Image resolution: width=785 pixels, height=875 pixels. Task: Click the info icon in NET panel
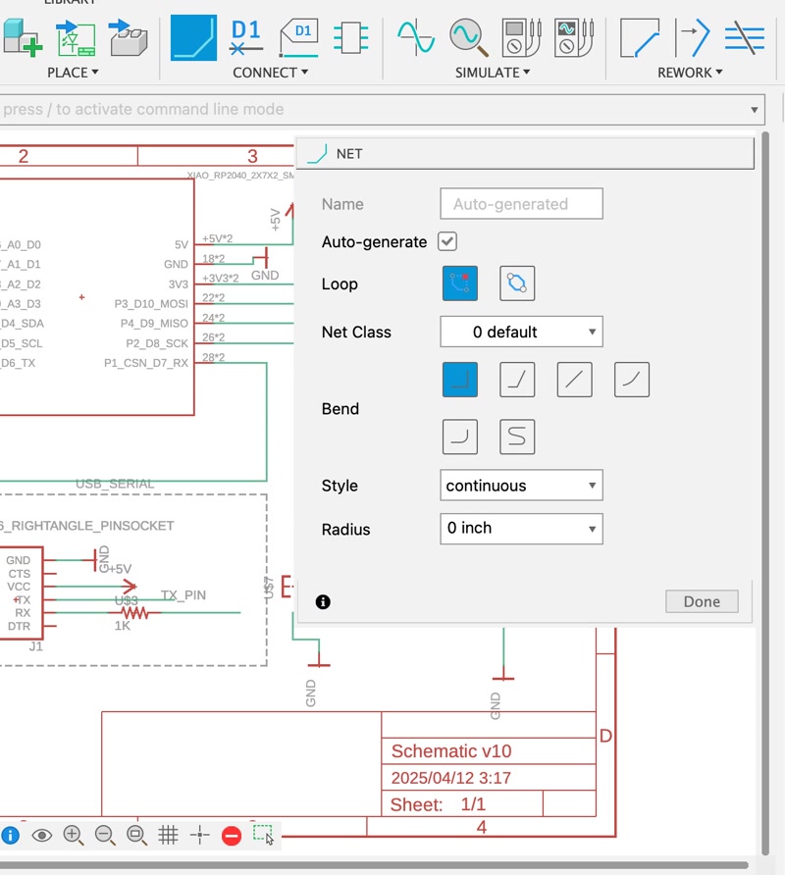[323, 601]
